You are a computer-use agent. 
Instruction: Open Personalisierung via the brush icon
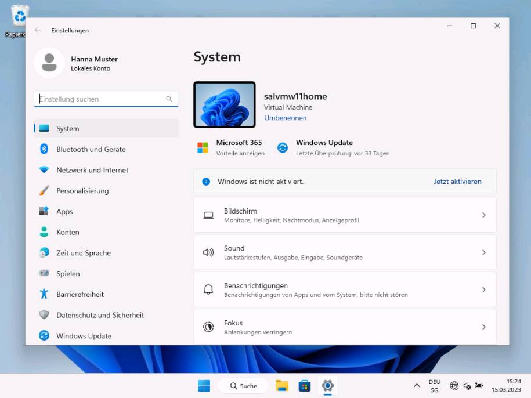point(44,190)
